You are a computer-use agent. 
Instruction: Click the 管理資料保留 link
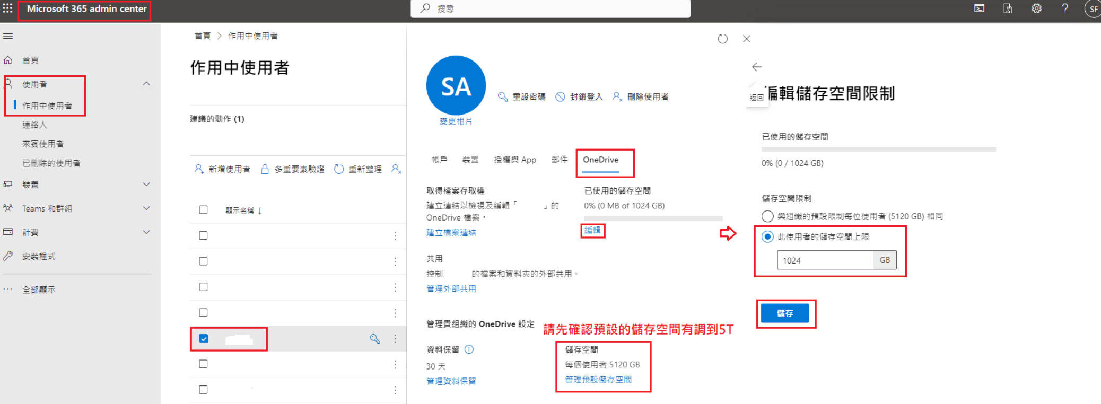[451, 381]
